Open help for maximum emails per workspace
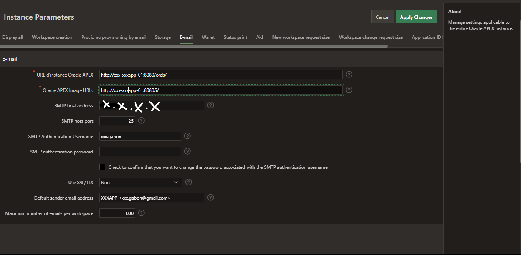521x255 pixels. point(141,213)
